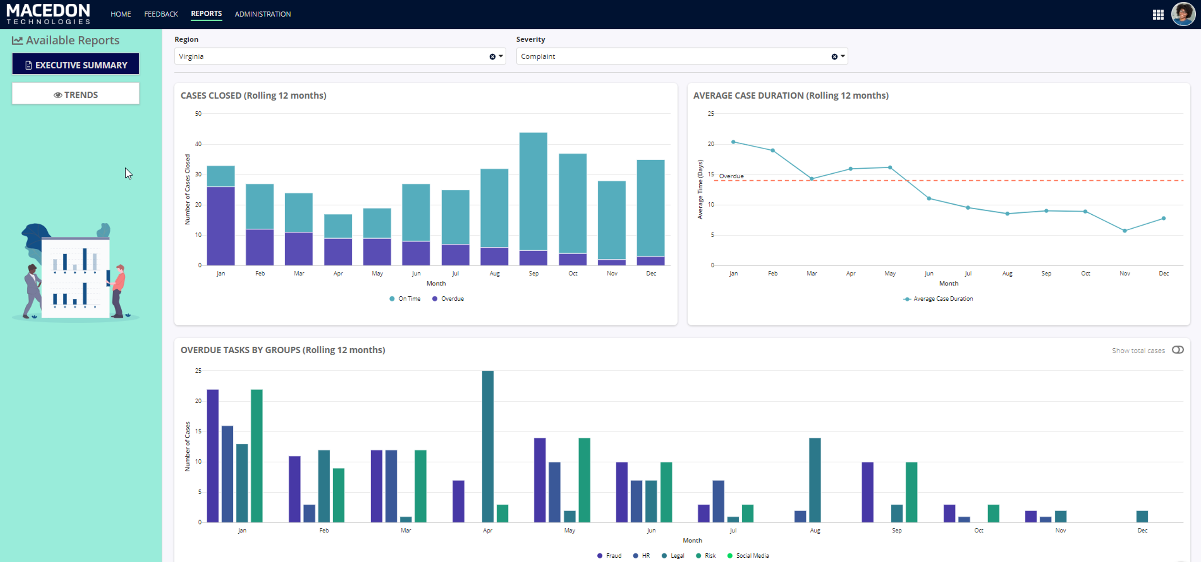The height and width of the screenshot is (562, 1201).
Task: Click the Overdue threshold line label
Action: pyautogui.click(x=731, y=176)
